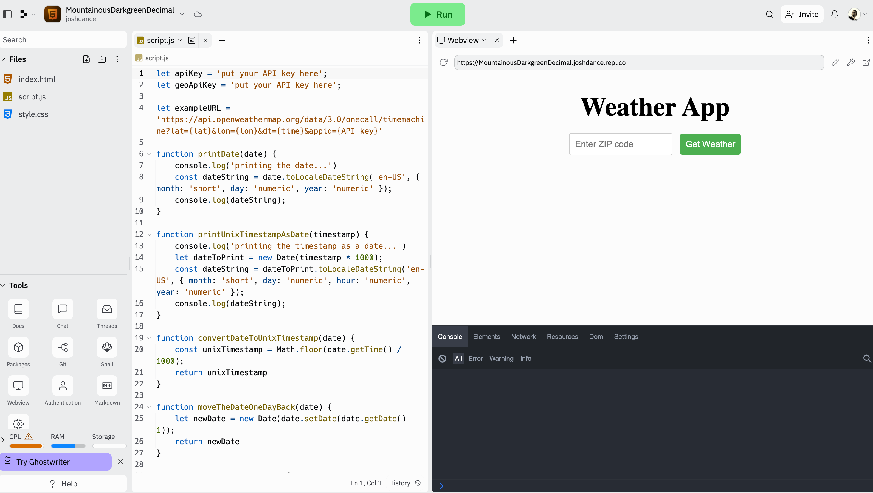Image resolution: width=873 pixels, height=493 pixels.
Task: Click the CPU usage bar
Action: click(26, 446)
